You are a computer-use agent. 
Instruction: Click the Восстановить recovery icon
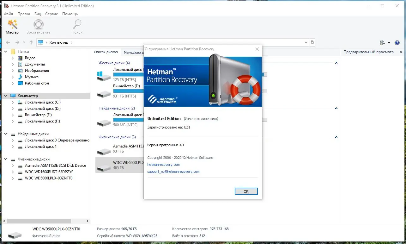point(38,25)
